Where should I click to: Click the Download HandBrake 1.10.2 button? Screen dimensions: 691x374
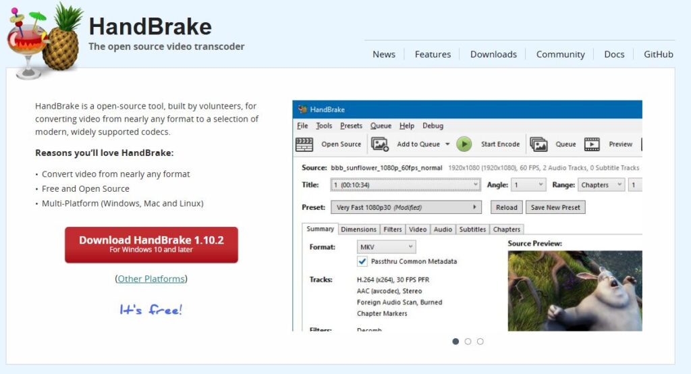click(151, 244)
